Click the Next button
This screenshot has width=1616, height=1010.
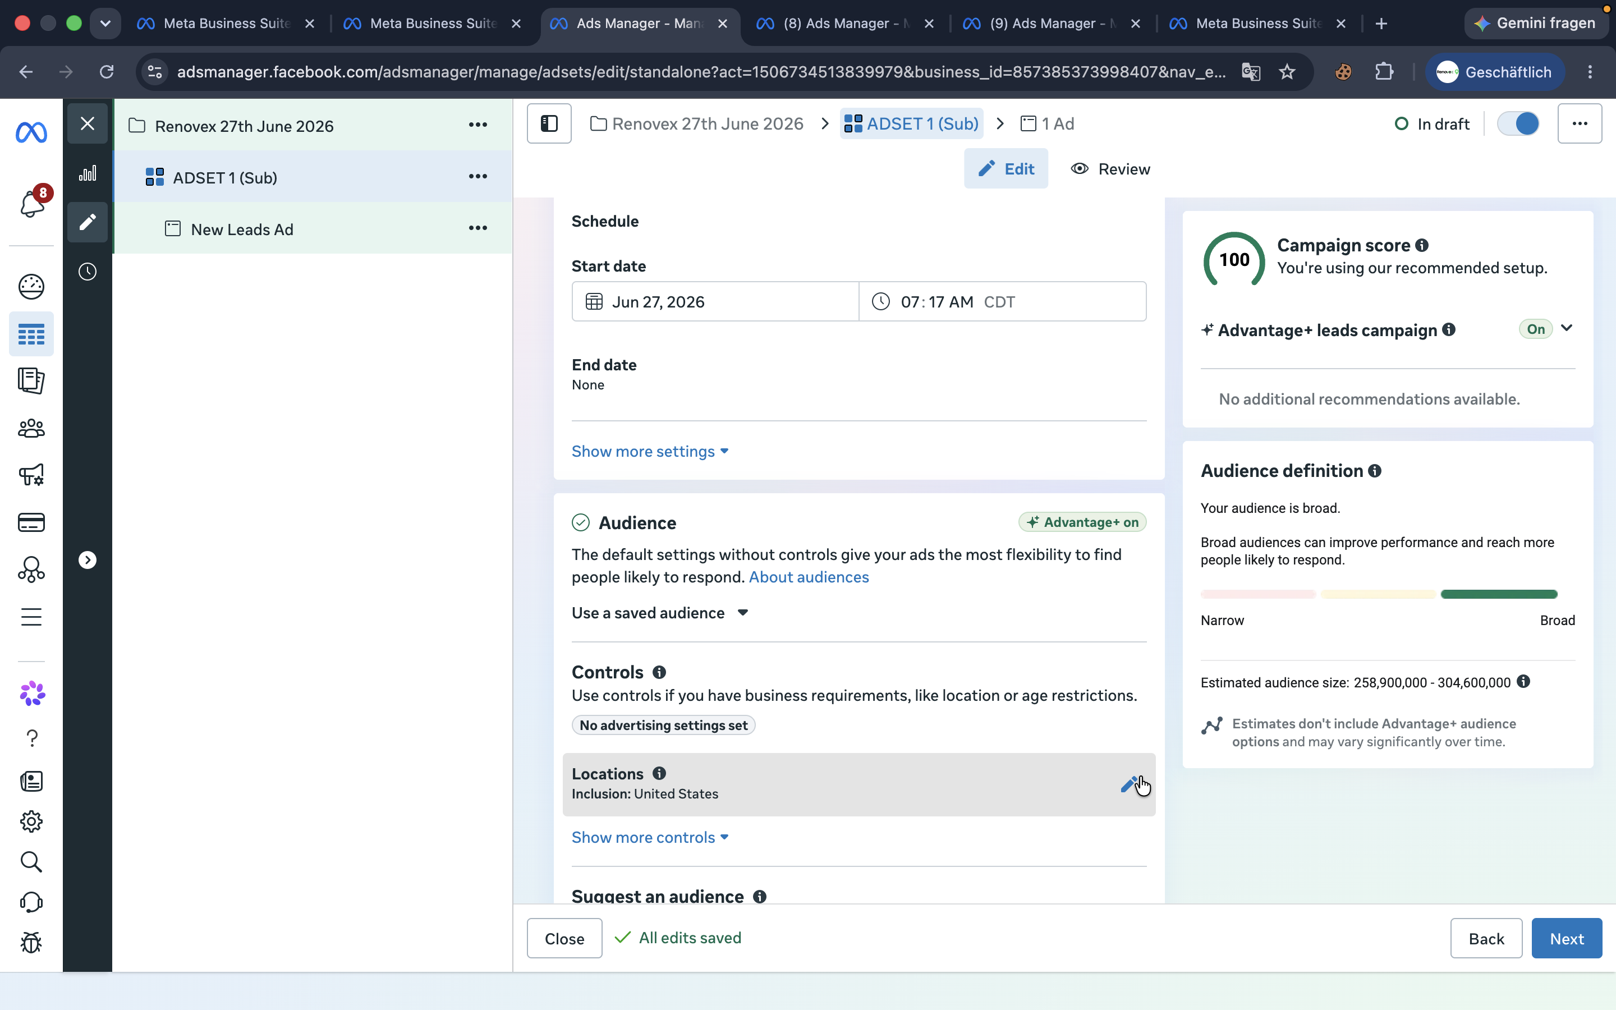click(x=1566, y=939)
